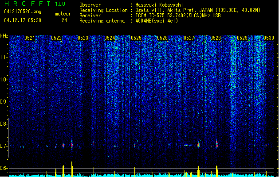Click the HROFFT 1.0.0 title text
279x177 pixels.
click(x=35, y=4)
